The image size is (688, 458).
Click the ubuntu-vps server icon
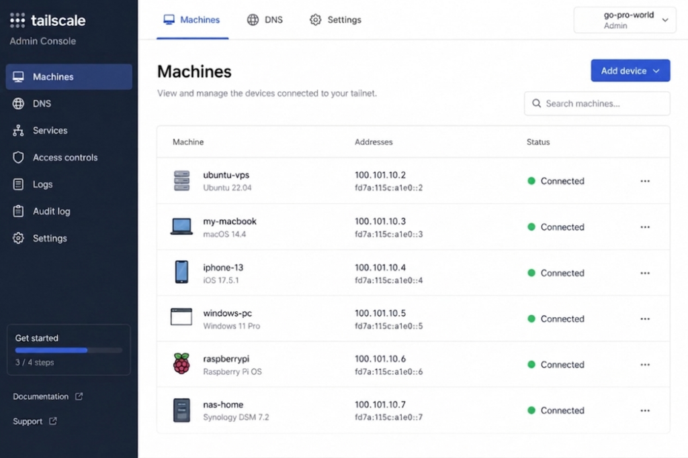tap(181, 181)
